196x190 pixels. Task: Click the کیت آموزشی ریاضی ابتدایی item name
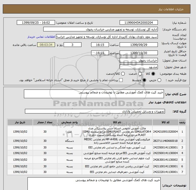(117, 167)
